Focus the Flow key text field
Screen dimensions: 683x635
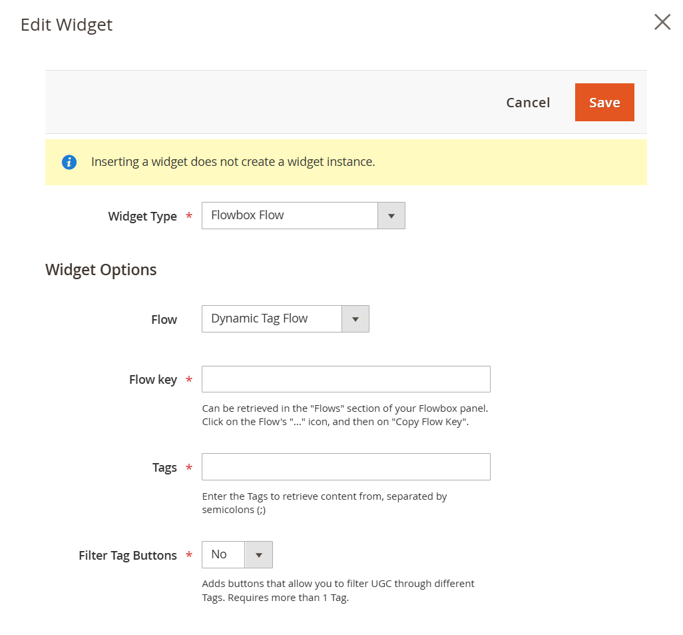point(345,379)
